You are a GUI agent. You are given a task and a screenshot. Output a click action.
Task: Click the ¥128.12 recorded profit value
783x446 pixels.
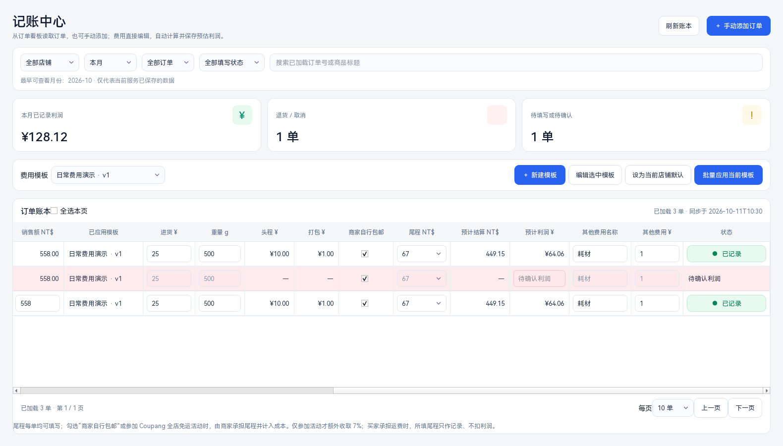pyautogui.click(x=45, y=137)
